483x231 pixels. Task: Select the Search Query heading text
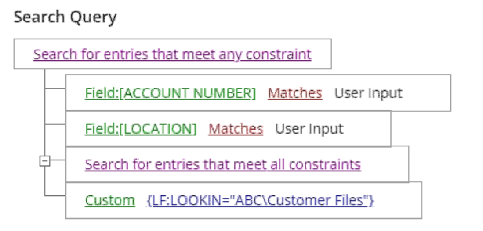(65, 17)
